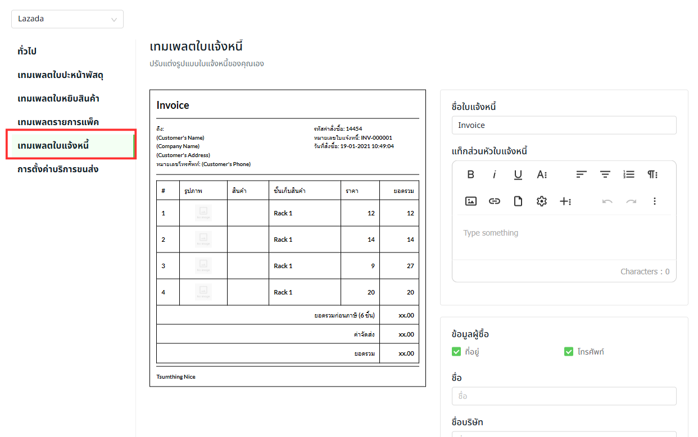The height and width of the screenshot is (437, 698).
Task: Toggle the โทรศัพท์ checkbox
Action: 569,352
